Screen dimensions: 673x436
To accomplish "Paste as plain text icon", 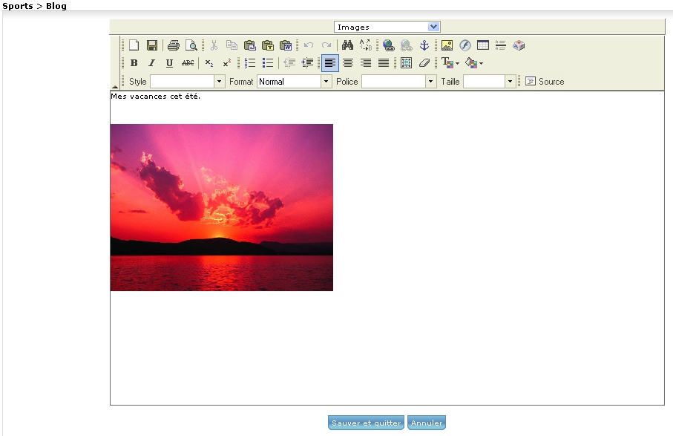I will click(x=268, y=45).
